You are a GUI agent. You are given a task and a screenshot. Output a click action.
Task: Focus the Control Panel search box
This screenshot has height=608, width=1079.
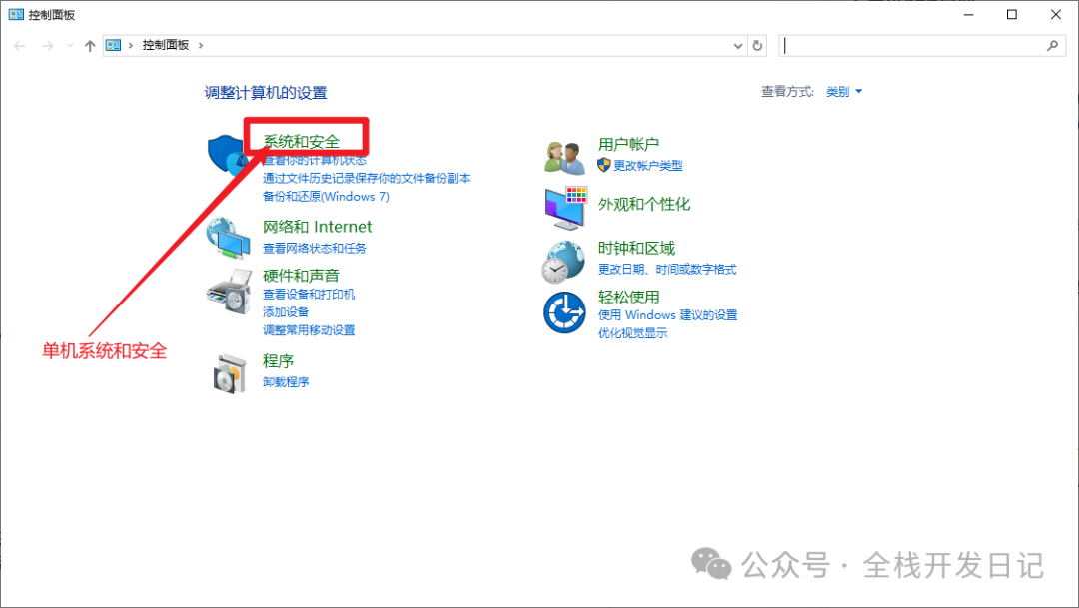click(922, 45)
